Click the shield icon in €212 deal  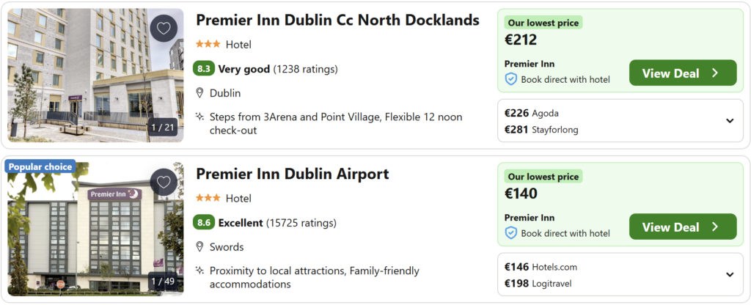coord(511,79)
